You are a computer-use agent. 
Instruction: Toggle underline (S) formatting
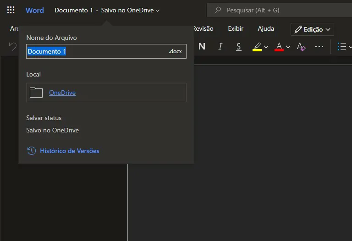pos(239,47)
